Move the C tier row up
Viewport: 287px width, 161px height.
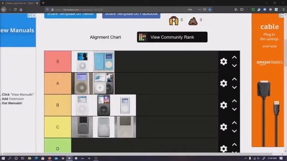click(x=234, y=123)
